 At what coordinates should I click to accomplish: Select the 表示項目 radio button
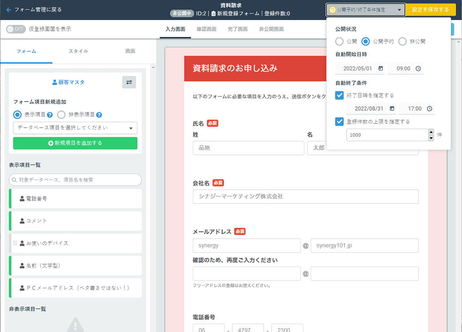(x=17, y=115)
